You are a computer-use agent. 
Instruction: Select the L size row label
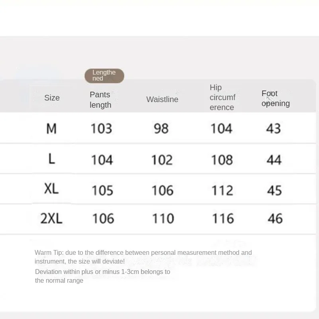(51, 159)
